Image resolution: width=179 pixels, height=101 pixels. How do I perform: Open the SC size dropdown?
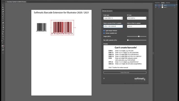pos(137,18)
